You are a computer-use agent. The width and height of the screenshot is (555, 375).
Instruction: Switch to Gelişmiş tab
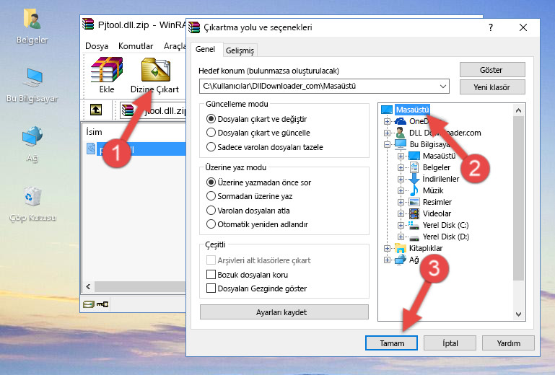coord(240,50)
